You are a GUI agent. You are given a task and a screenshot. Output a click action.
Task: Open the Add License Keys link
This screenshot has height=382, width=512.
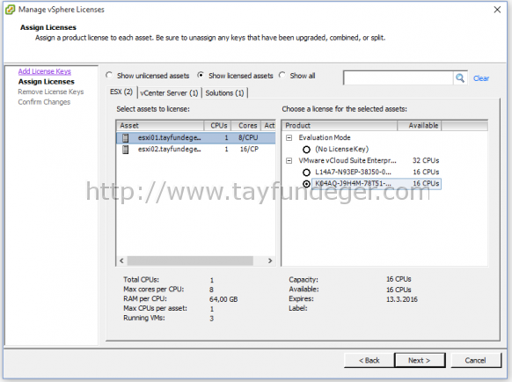[44, 71]
